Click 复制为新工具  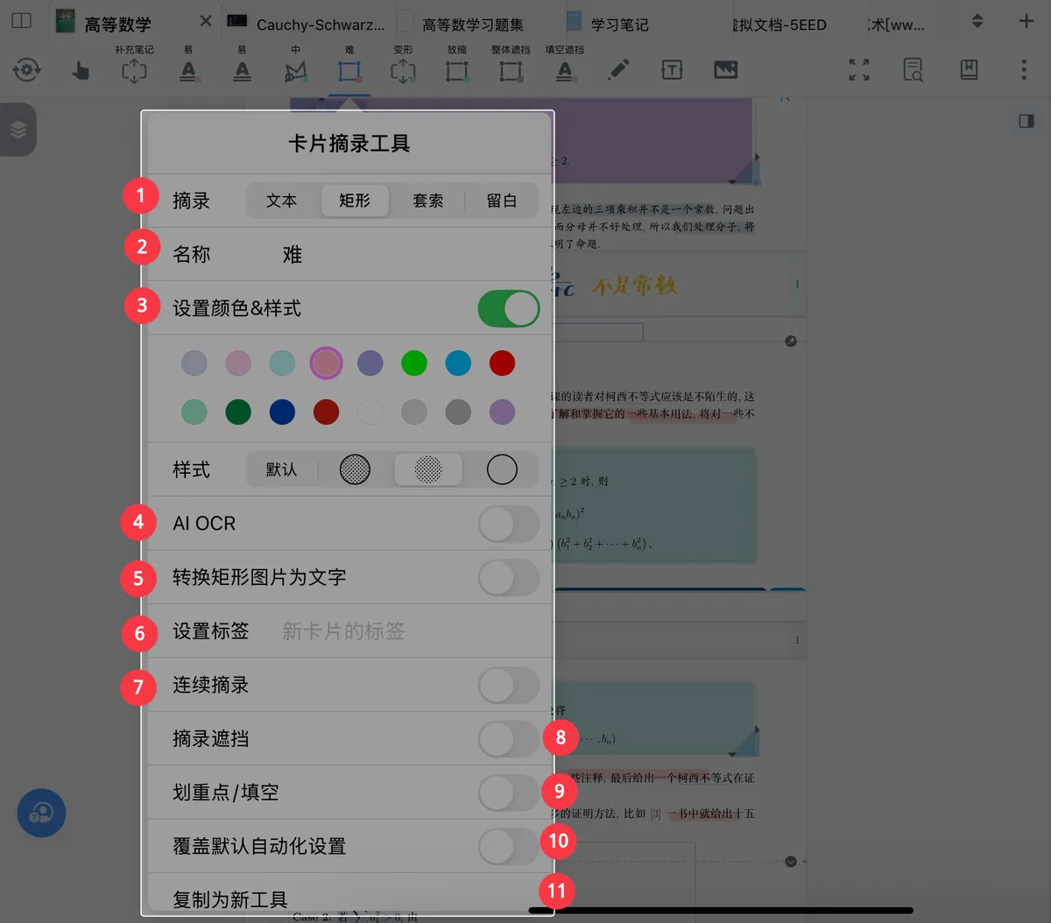tap(230, 899)
